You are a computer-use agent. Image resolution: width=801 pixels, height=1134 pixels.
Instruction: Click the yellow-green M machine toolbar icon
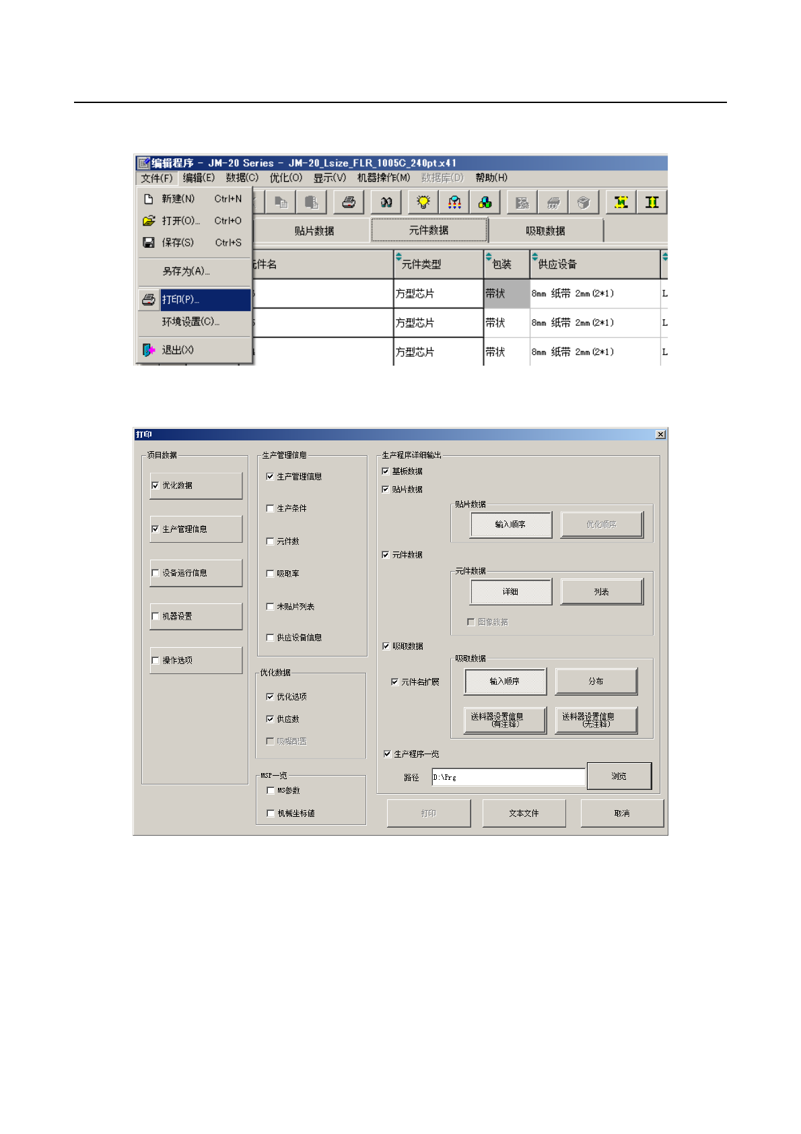(621, 202)
